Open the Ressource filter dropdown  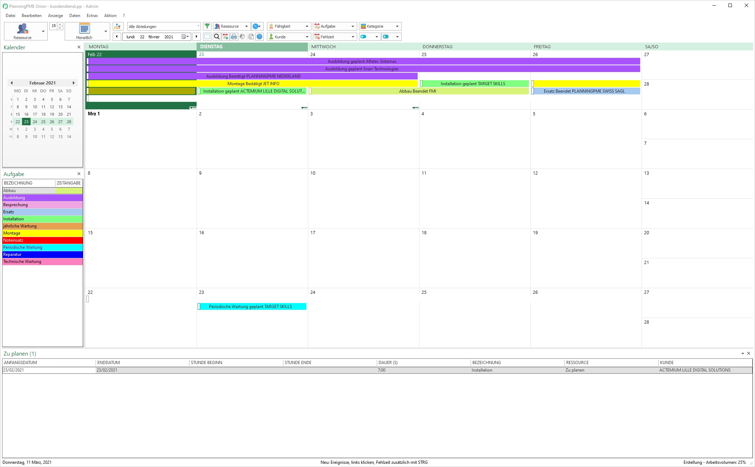click(x=232, y=26)
